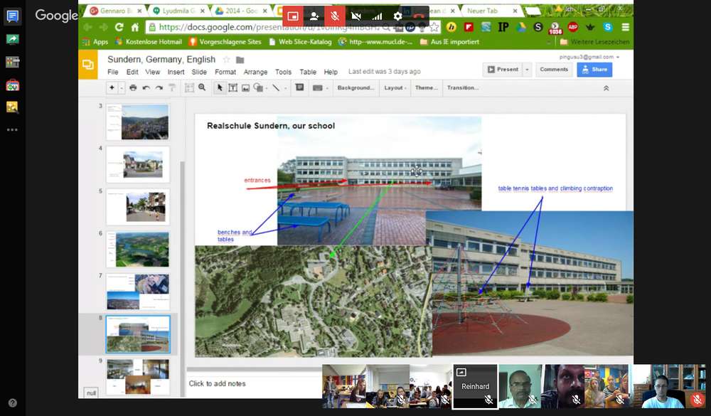
Task: Collapse the toolbar with double chevron
Action: (x=606, y=88)
